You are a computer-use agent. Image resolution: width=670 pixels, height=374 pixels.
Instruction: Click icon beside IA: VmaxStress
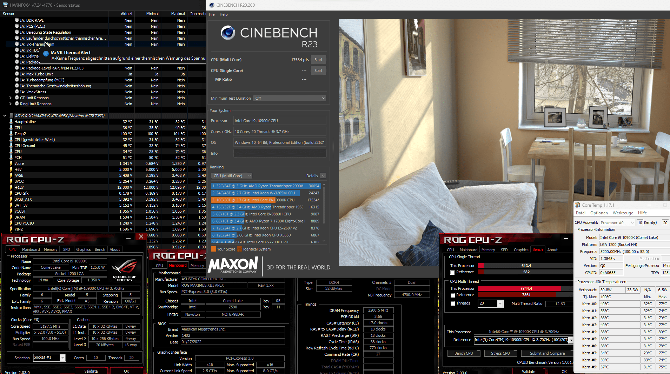(x=17, y=92)
